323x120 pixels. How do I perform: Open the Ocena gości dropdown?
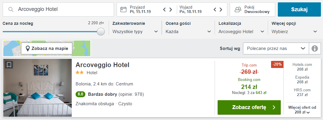click(x=188, y=32)
